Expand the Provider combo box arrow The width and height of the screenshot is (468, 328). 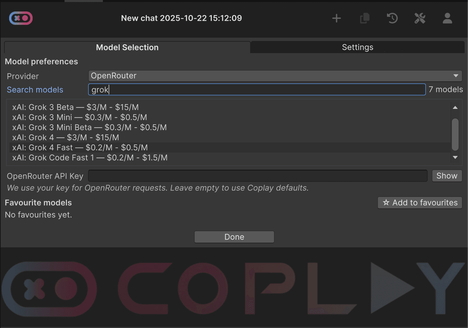coord(456,76)
